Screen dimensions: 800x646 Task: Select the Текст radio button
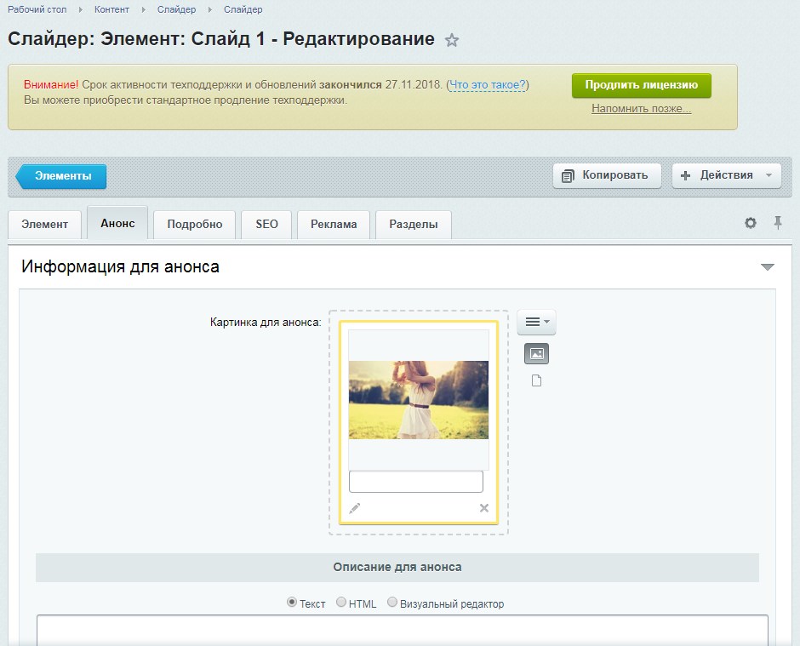[292, 603]
